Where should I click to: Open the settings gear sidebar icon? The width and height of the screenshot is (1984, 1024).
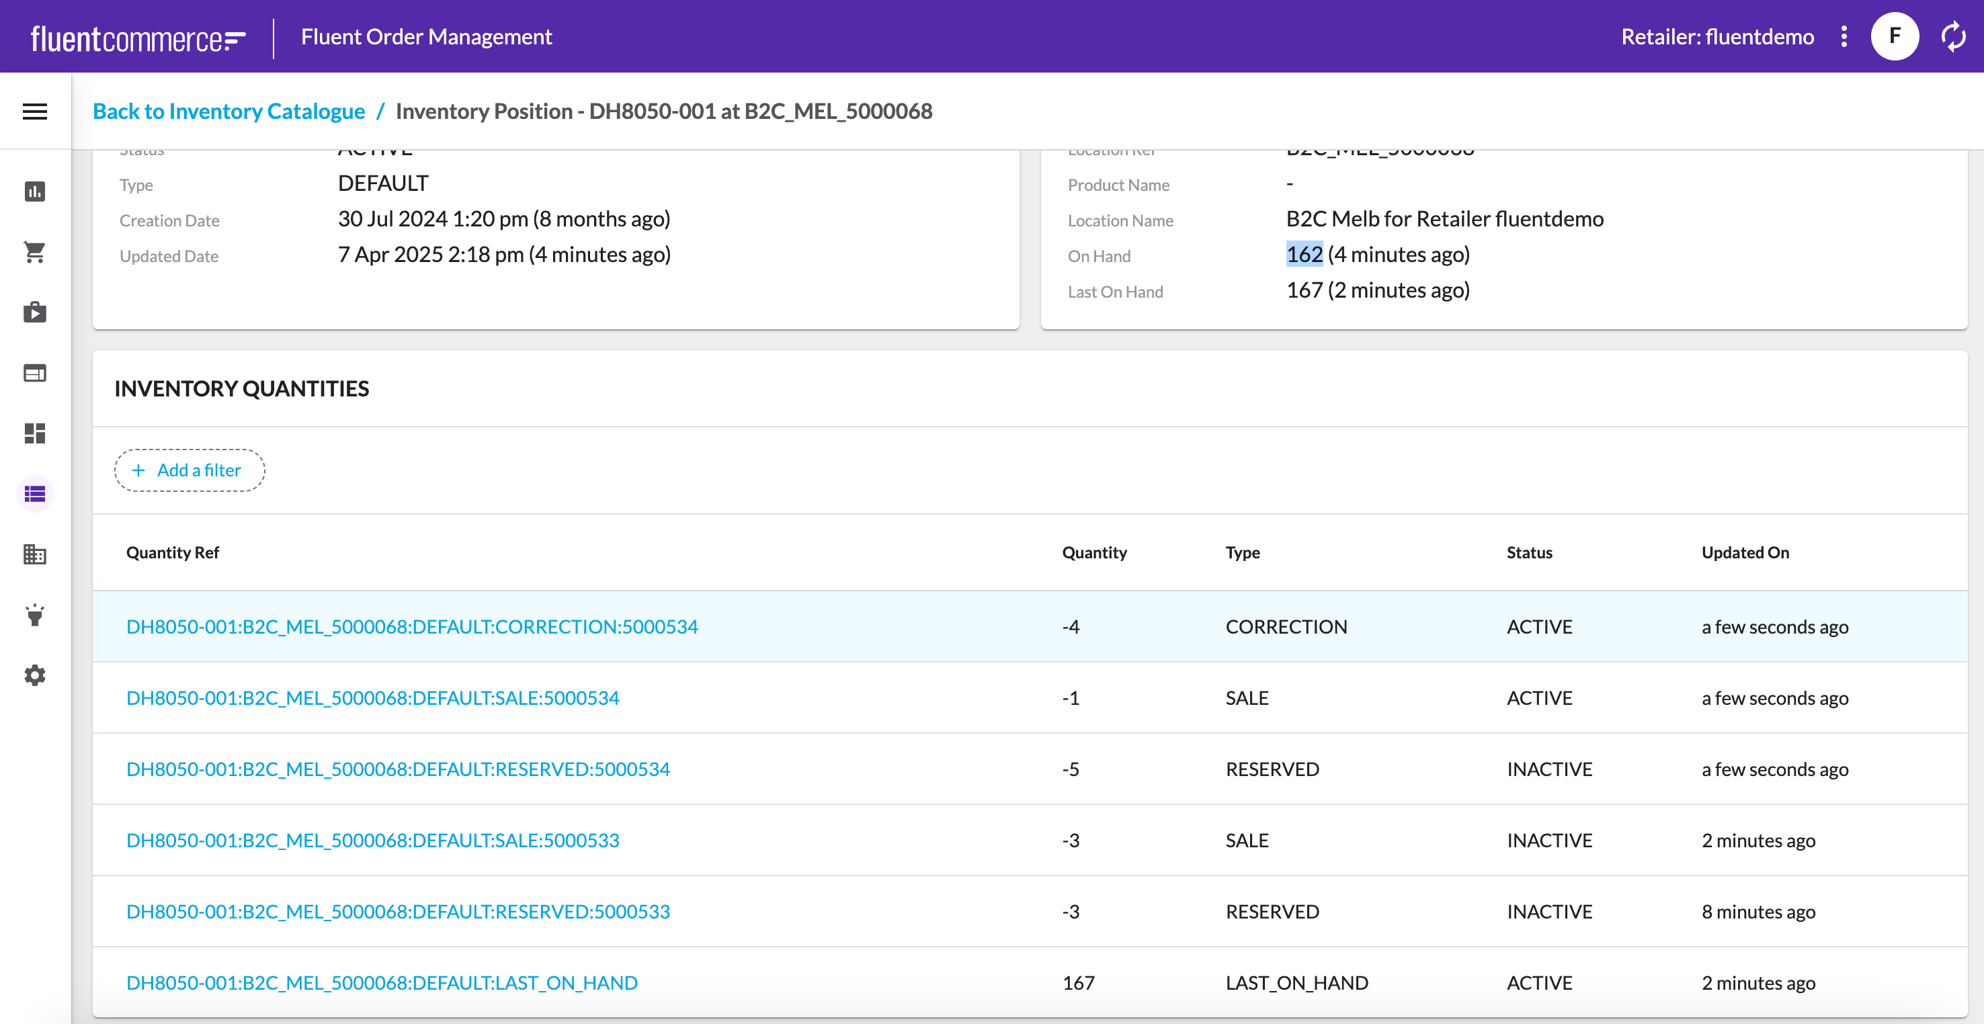point(35,675)
